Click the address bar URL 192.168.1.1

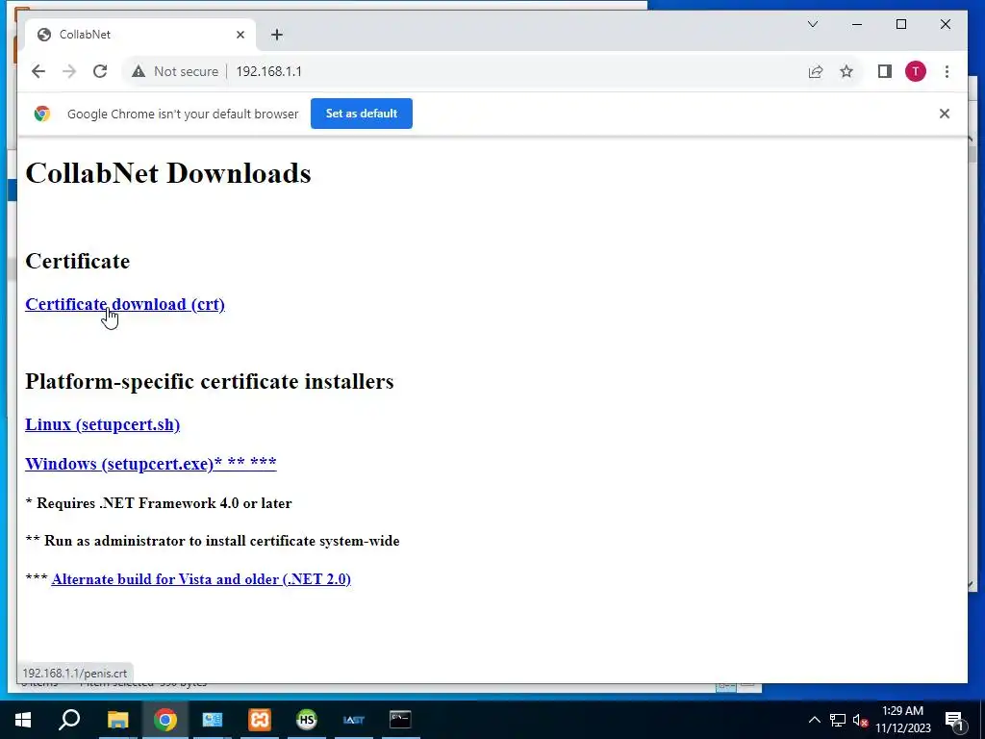[269, 71]
